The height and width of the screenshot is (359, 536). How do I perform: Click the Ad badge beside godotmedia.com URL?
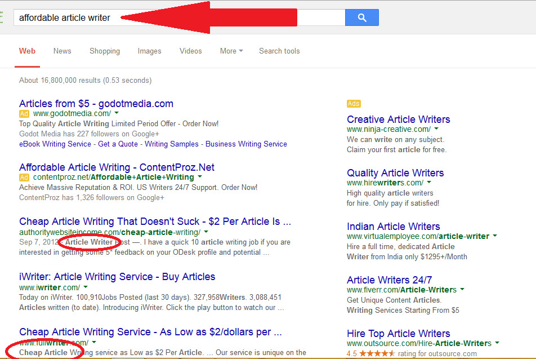coord(24,114)
